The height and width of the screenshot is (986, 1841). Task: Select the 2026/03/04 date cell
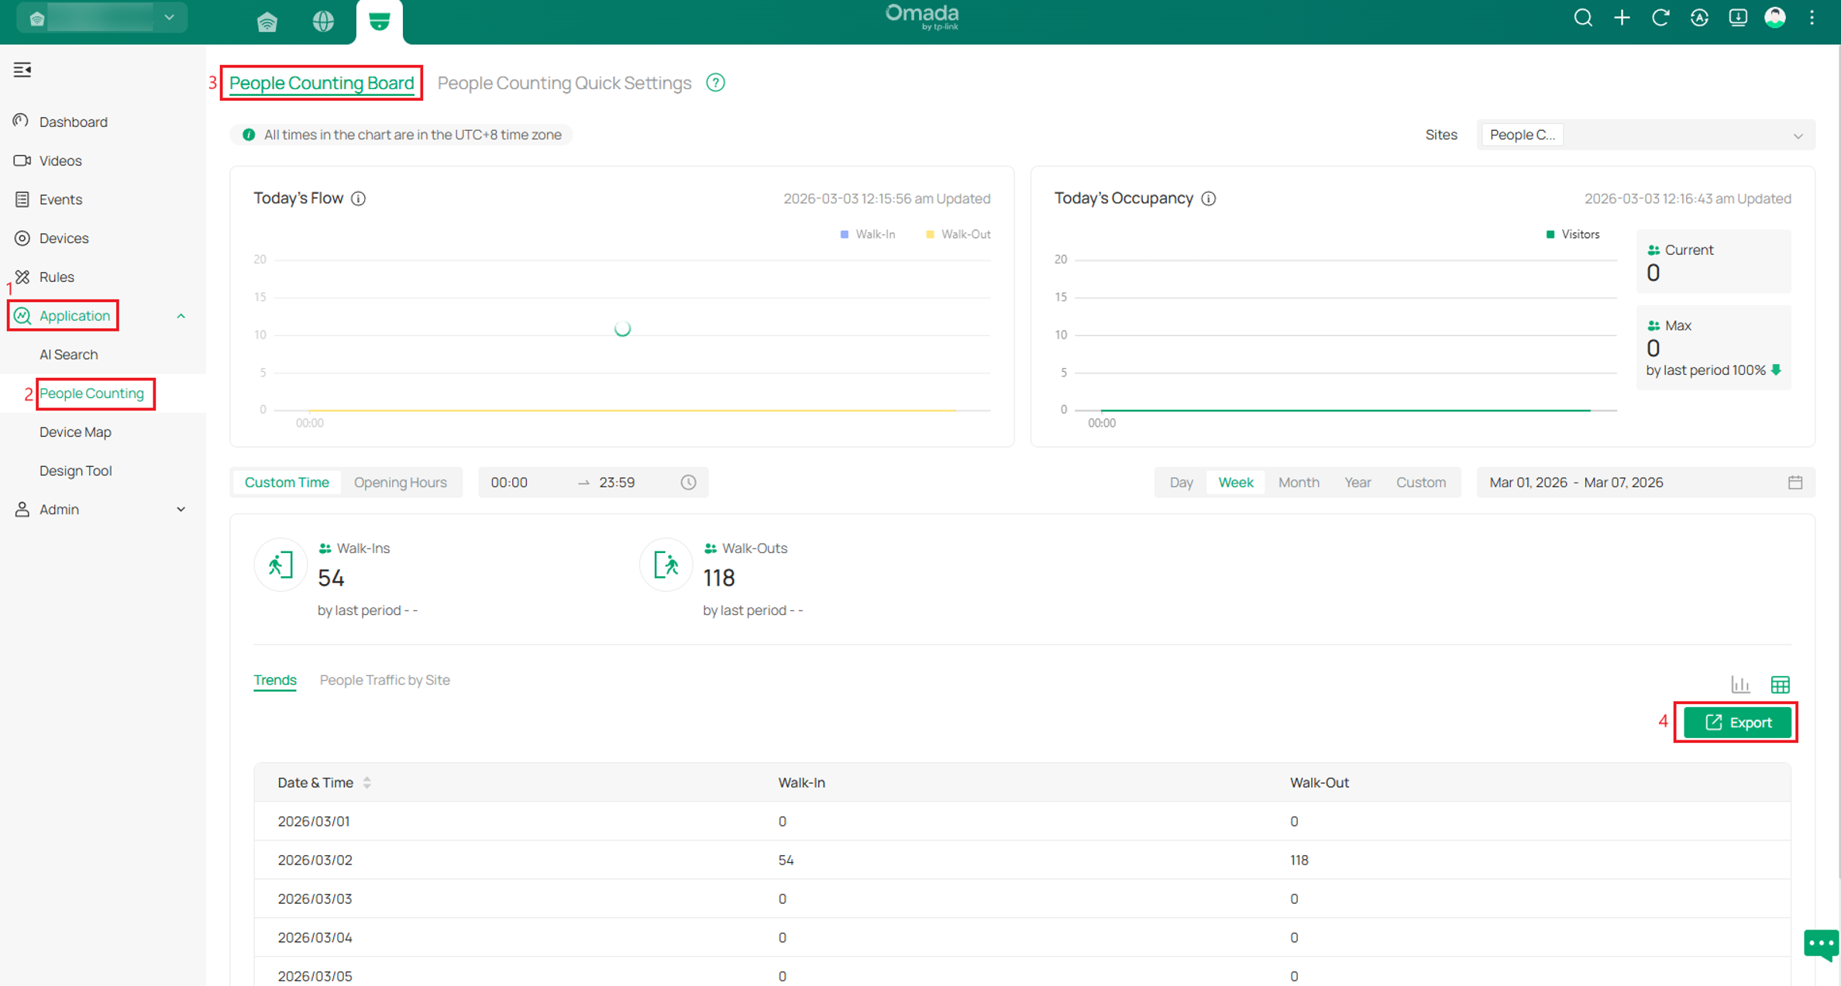click(315, 937)
